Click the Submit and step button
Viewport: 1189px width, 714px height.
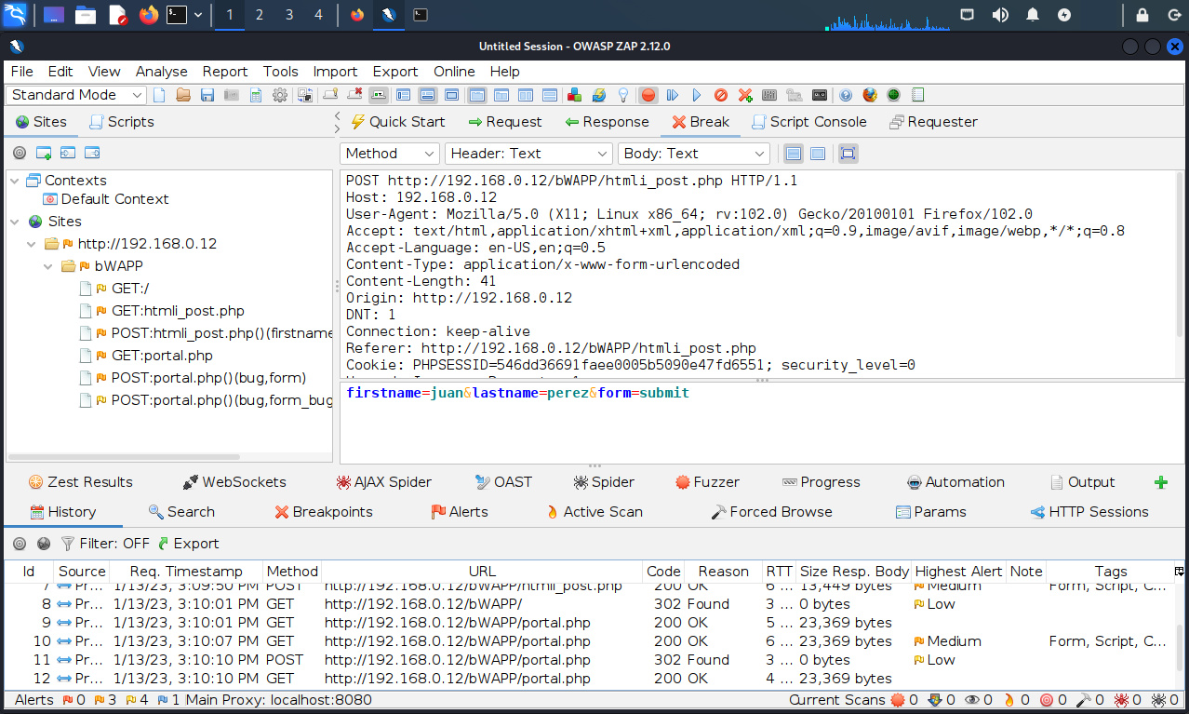tap(673, 95)
